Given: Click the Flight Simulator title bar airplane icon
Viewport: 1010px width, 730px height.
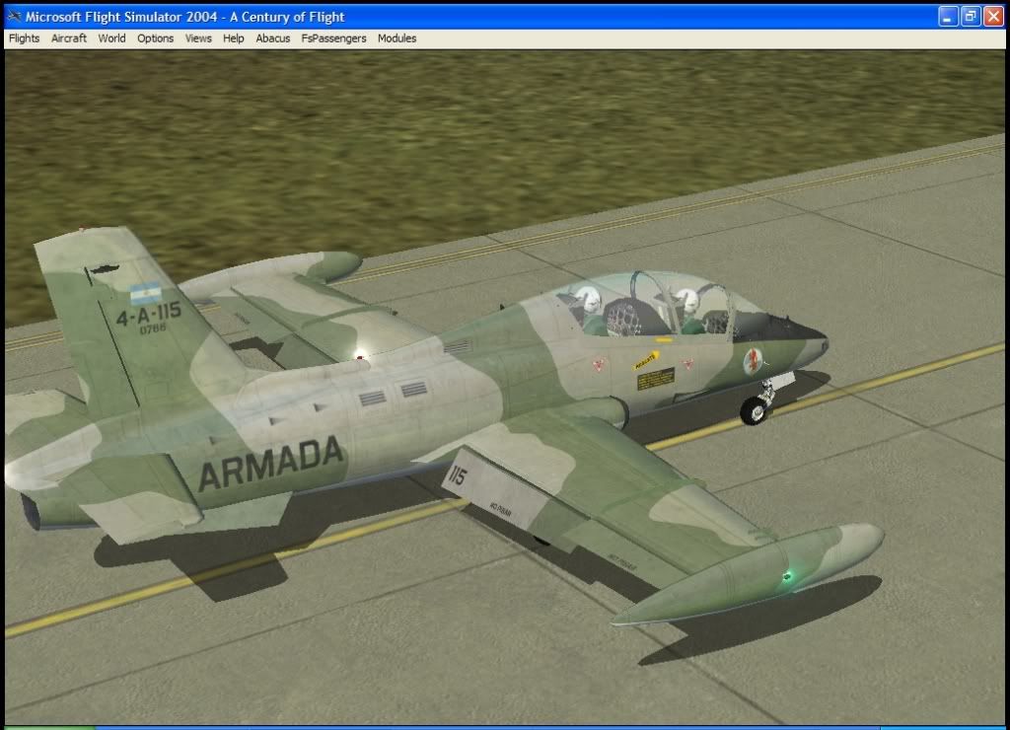Looking at the screenshot, I should [x=14, y=17].
